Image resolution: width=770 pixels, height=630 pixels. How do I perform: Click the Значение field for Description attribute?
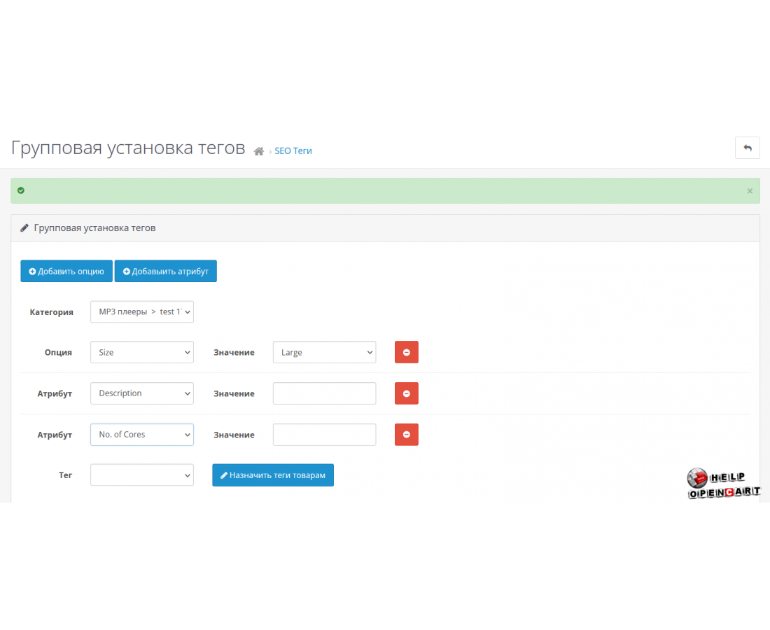(324, 393)
